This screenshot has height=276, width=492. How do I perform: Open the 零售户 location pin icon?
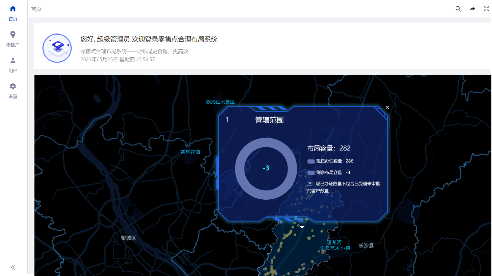(x=13, y=34)
